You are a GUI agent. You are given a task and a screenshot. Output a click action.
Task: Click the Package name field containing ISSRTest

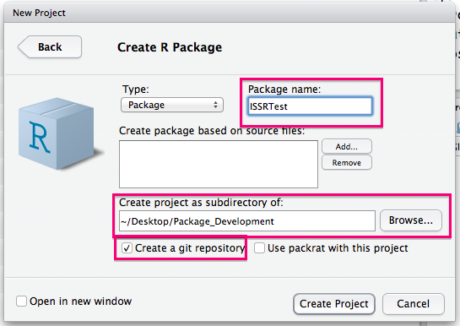point(310,106)
